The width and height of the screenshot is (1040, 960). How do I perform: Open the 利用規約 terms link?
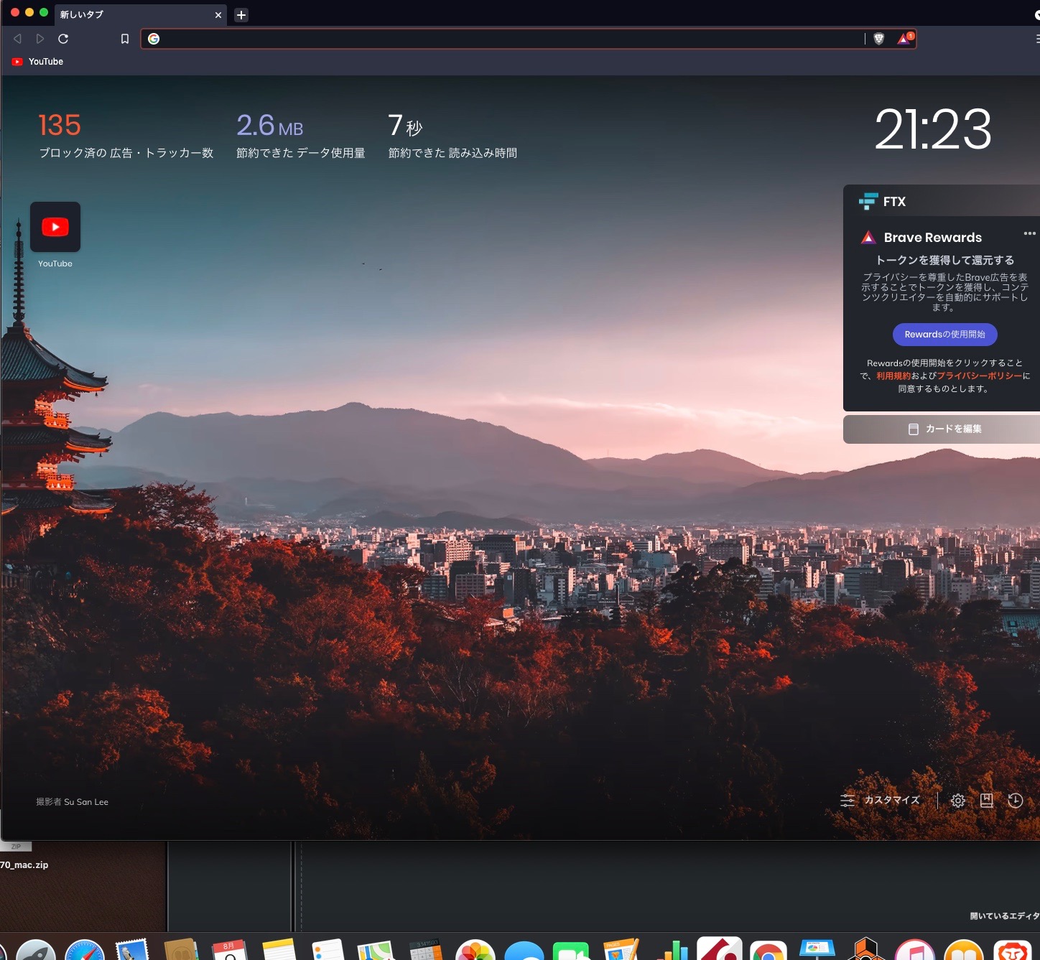893,376
